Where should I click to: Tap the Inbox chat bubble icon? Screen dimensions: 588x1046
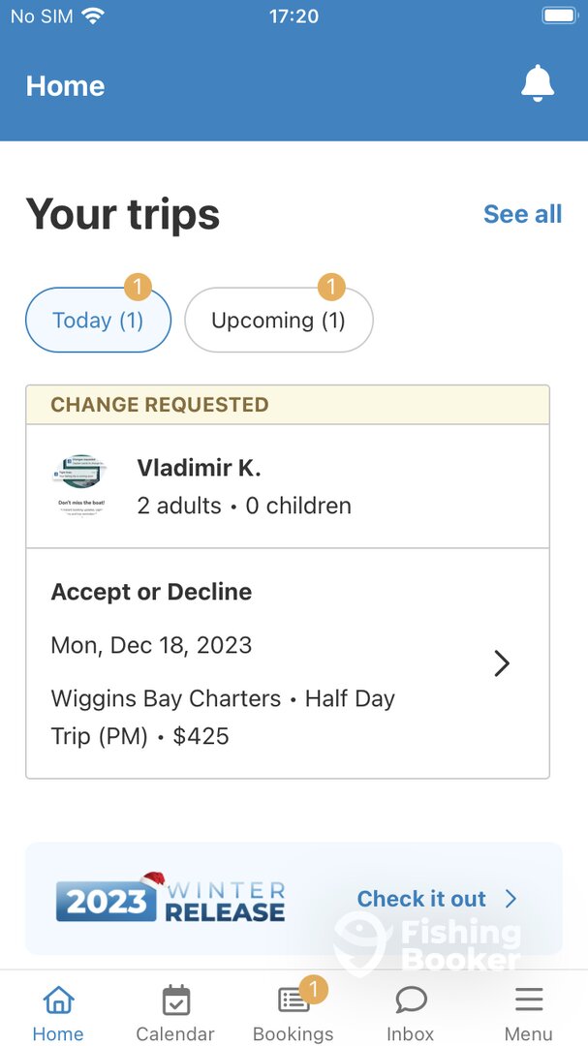[x=411, y=1000]
